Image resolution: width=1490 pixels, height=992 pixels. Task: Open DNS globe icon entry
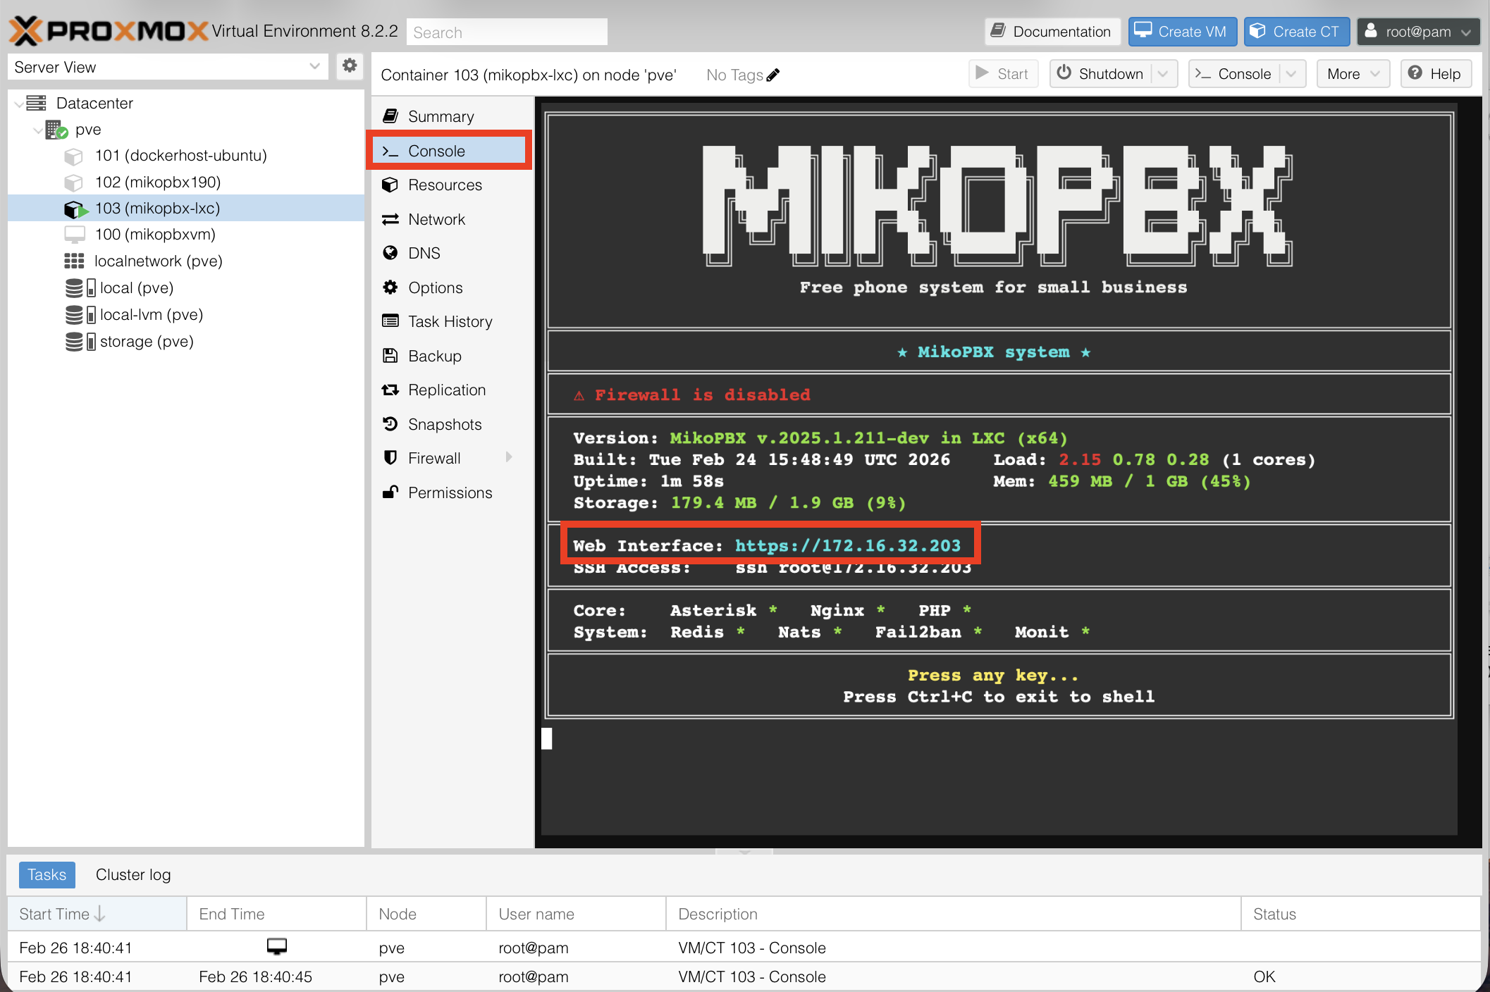tap(390, 252)
